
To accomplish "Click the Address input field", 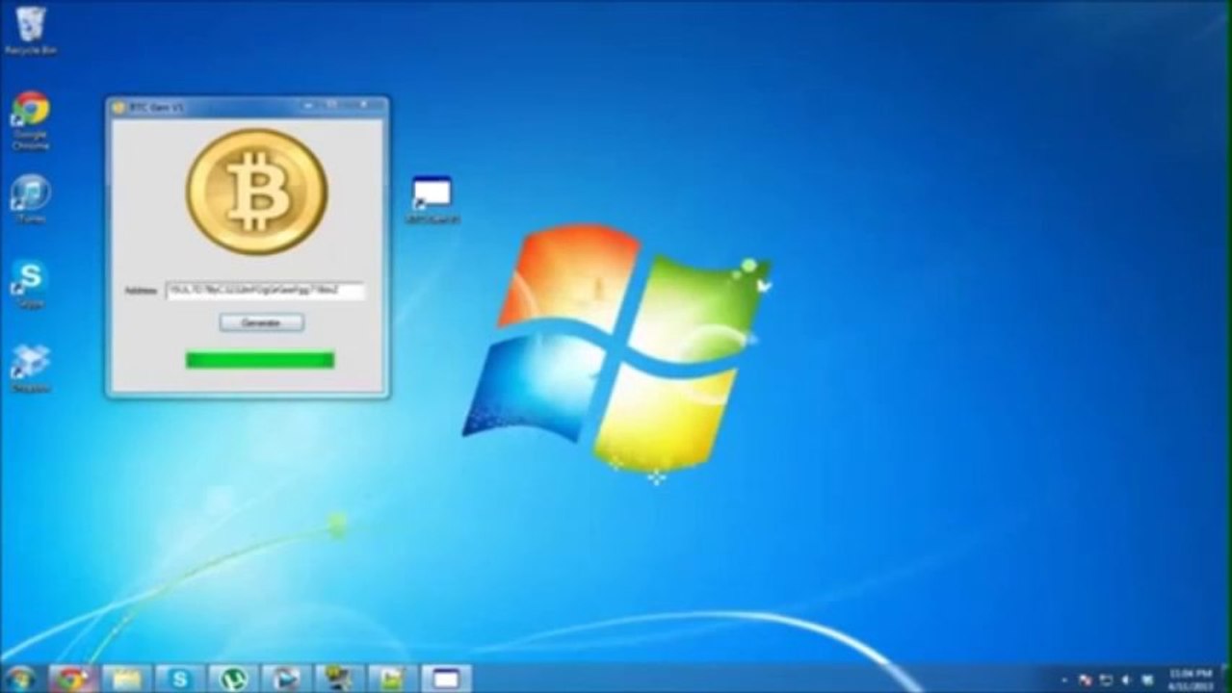I will [265, 290].
